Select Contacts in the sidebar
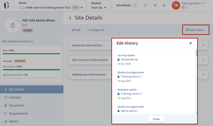Viewport: 213px width, 126px height. click(15, 97)
